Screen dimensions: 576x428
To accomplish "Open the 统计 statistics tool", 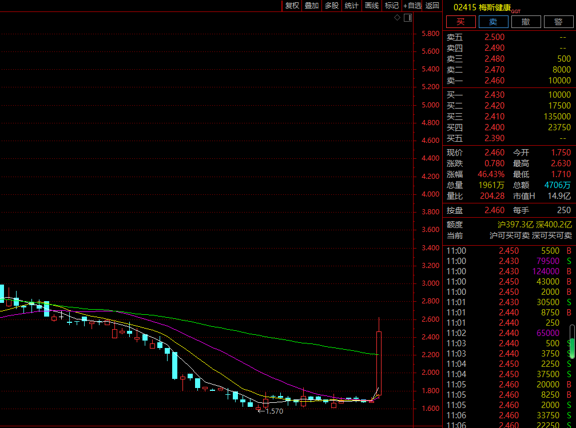I will (x=352, y=6).
